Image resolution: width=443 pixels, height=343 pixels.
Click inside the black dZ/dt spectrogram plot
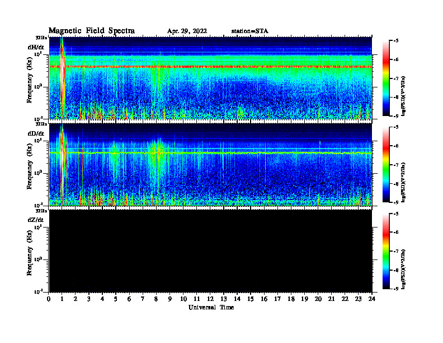pos(210,251)
